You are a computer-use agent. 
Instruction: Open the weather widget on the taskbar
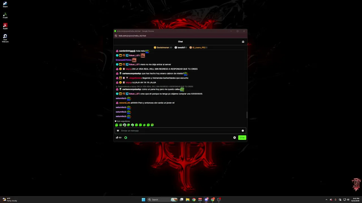click(10, 200)
